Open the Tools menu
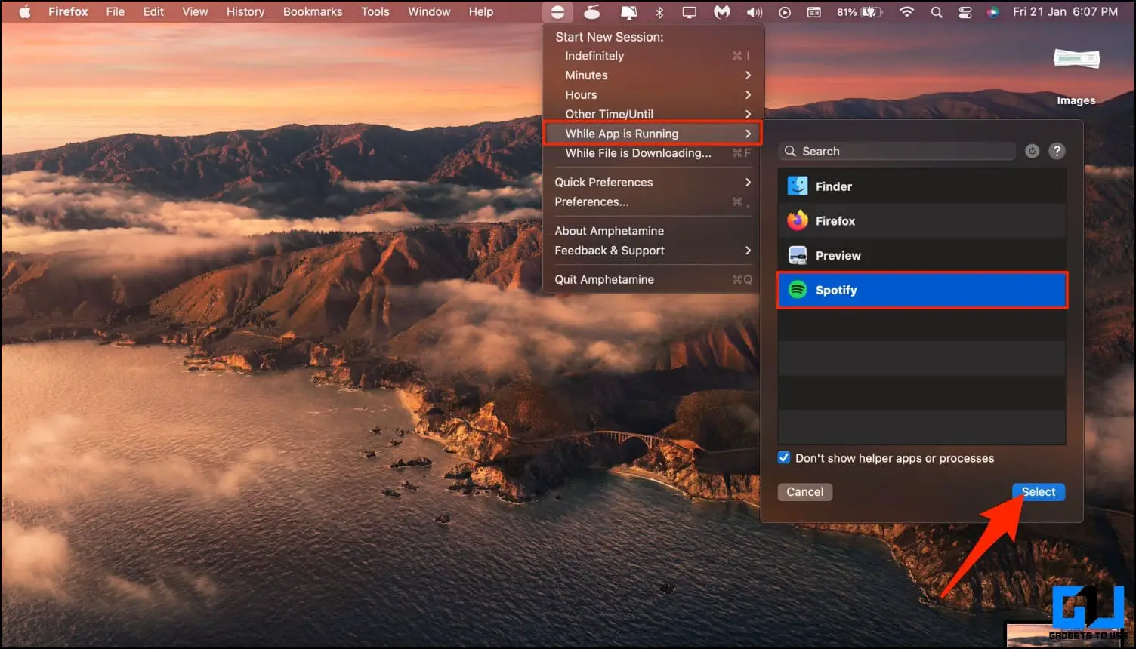The width and height of the screenshot is (1136, 649). coord(375,11)
